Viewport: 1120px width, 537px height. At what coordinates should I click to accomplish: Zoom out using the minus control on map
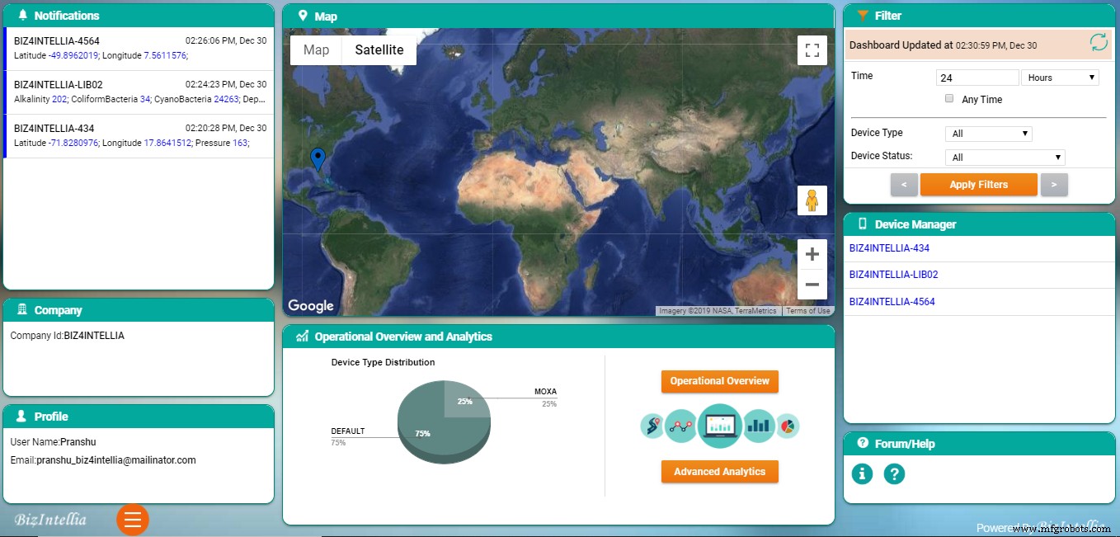pyautogui.click(x=812, y=284)
